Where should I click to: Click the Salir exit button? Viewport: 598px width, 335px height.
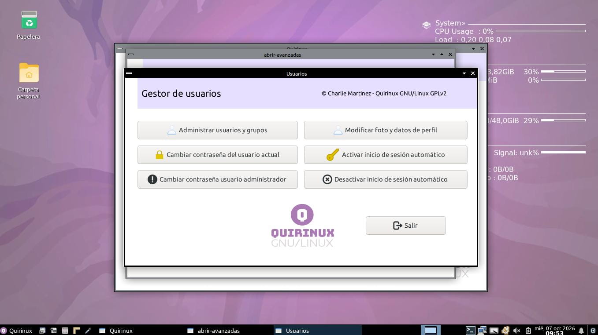[x=405, y=226]
